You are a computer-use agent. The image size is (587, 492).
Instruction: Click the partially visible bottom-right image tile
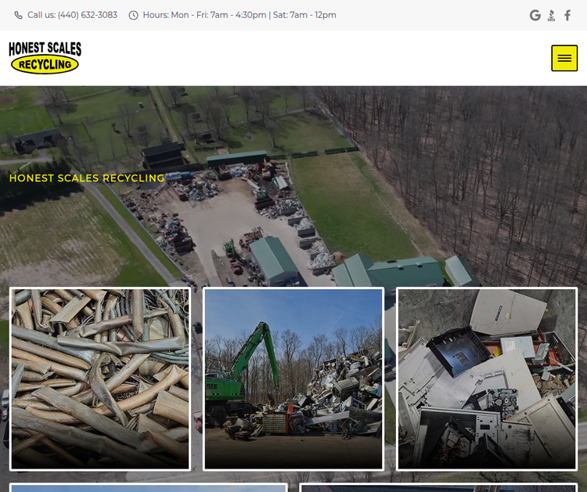[x=438, y=487]
